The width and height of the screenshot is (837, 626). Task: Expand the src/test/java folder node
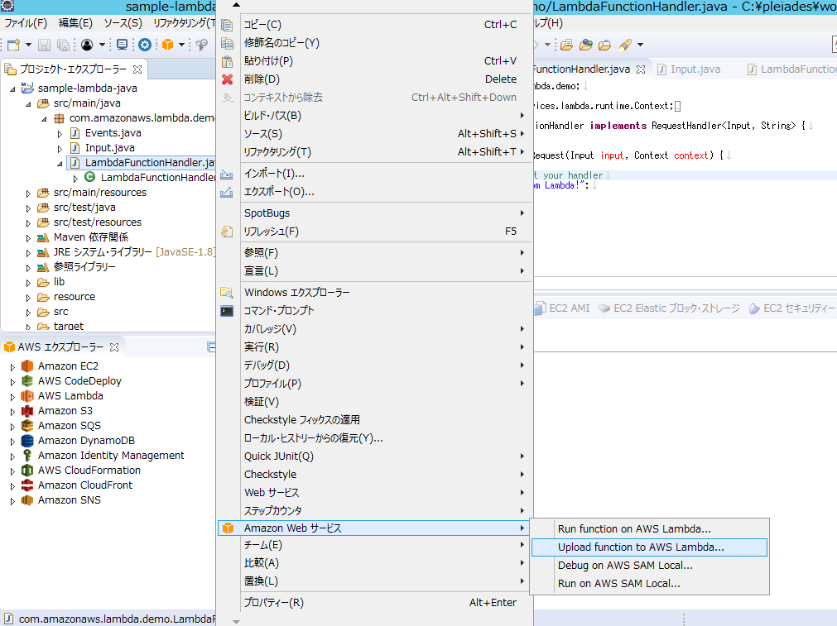click(28, 208)
